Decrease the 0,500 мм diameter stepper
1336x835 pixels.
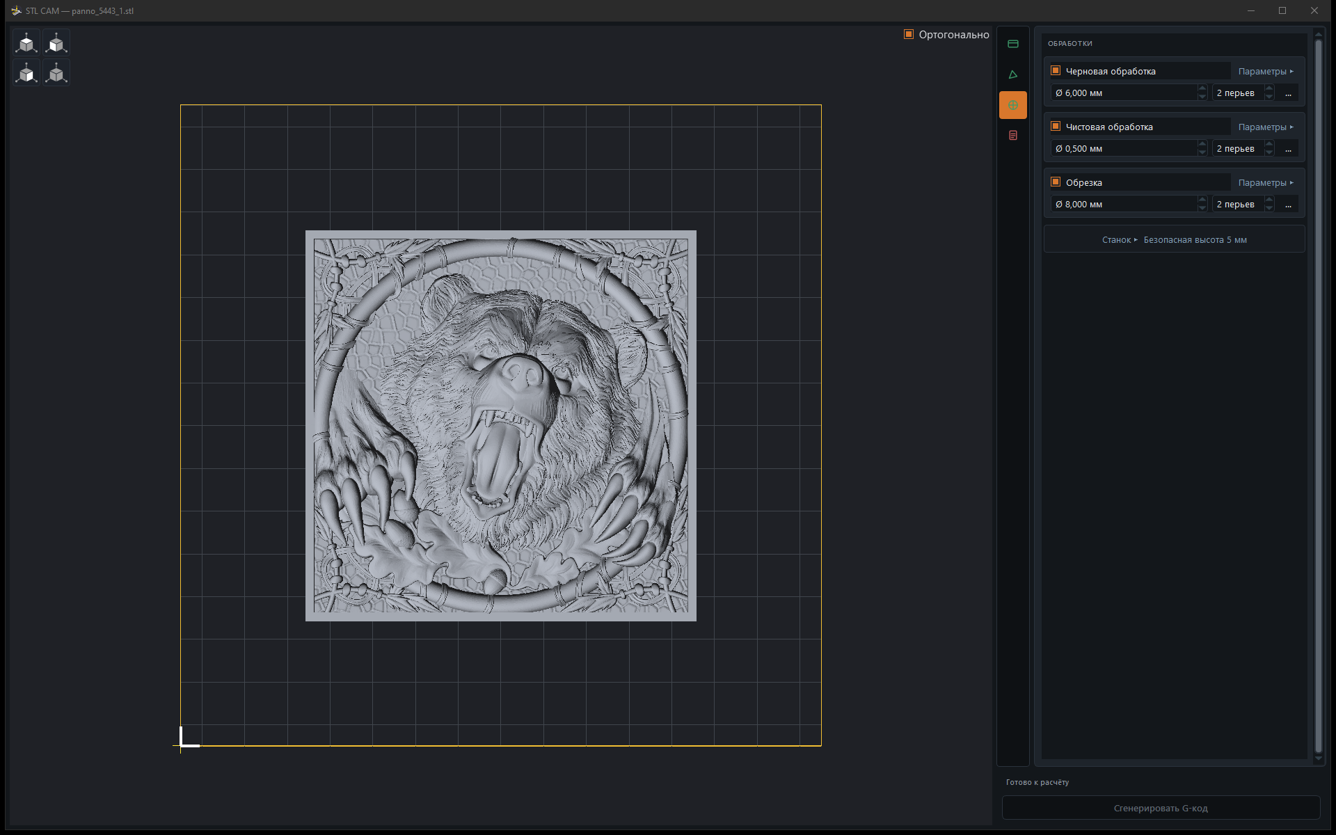pos(1202,152)
